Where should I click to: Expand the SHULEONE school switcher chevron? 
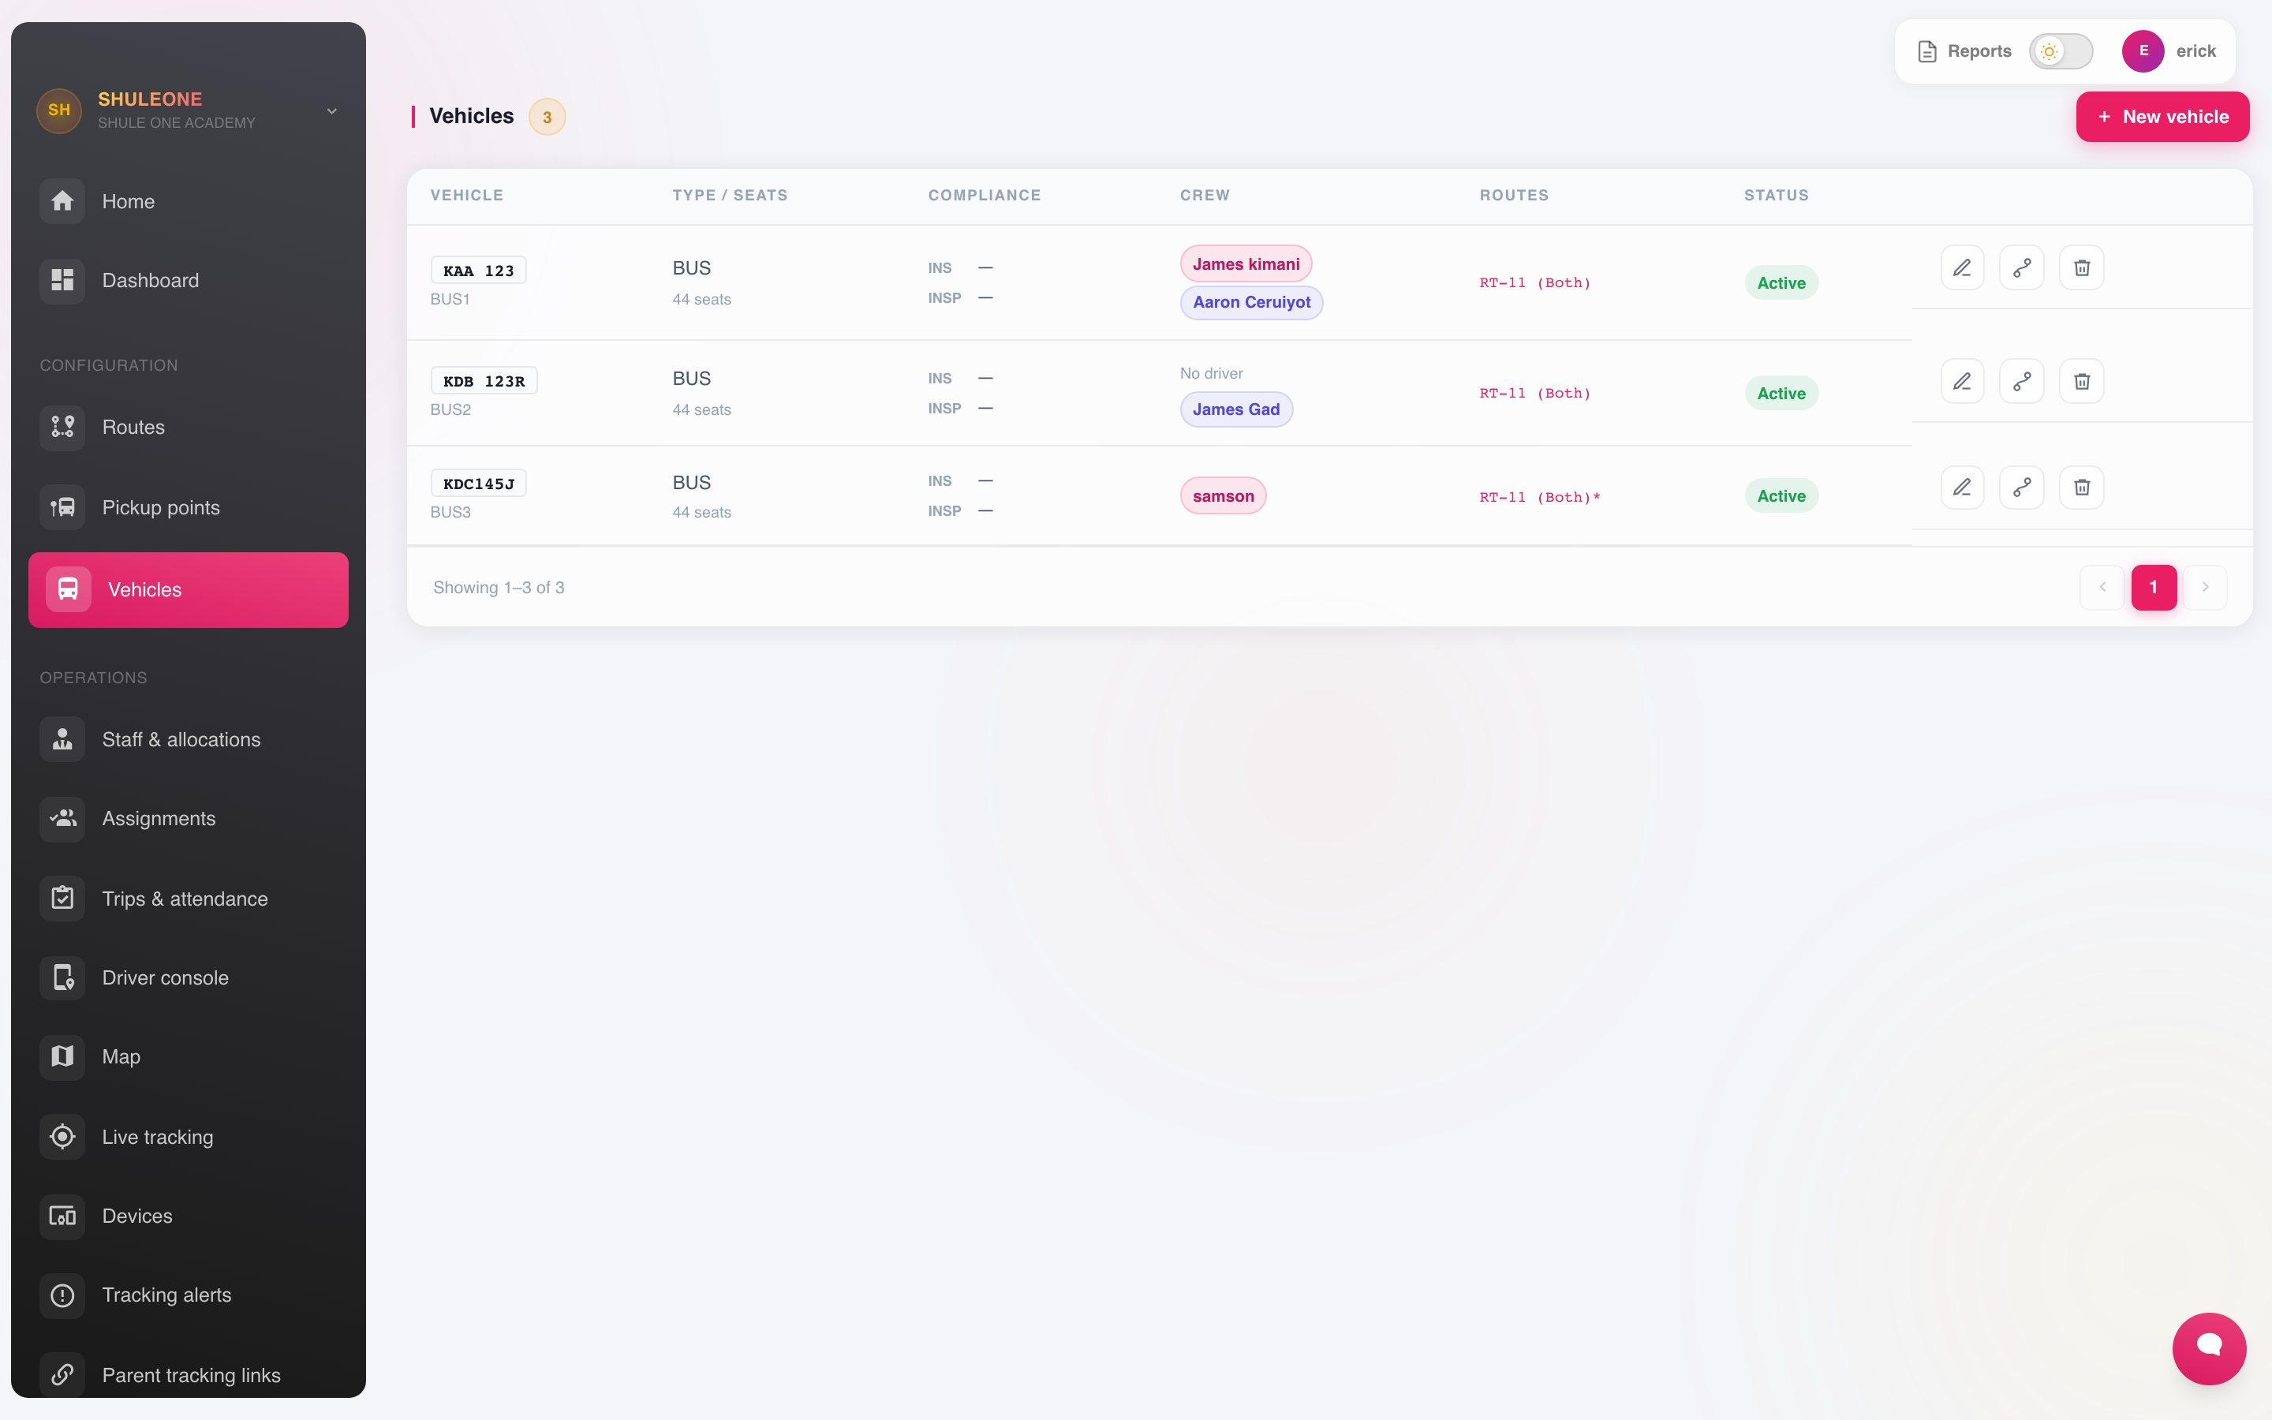[331, 110]
